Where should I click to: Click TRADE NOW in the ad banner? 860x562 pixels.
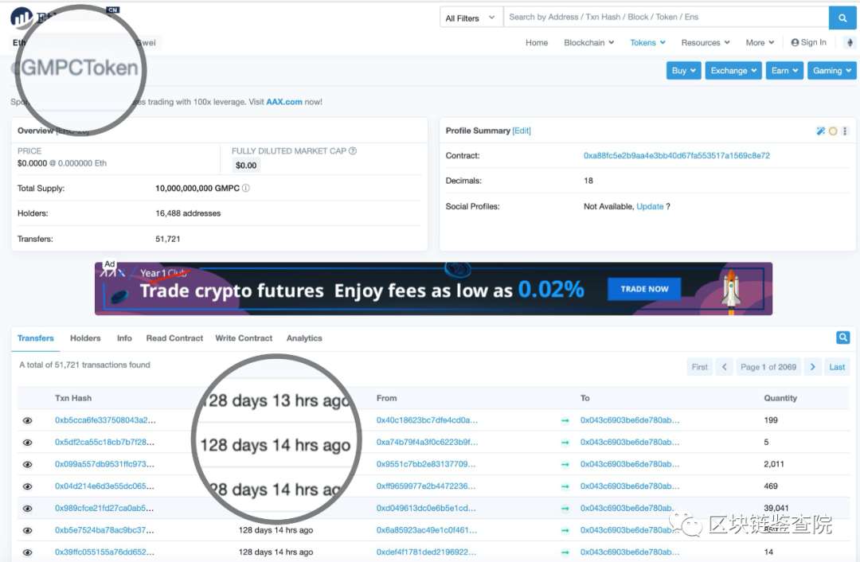click(644, 289)
